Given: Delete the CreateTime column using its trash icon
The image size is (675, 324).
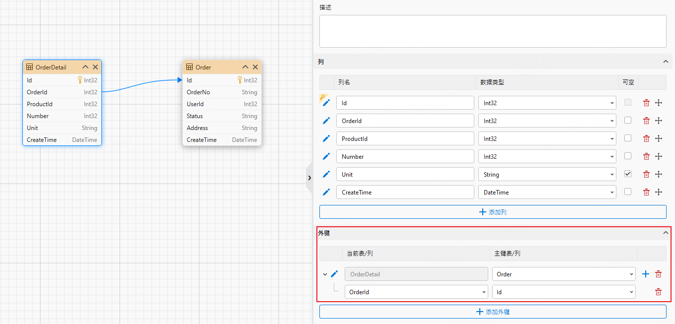Looking at the screenshot, I should click(x=646, y=192).
